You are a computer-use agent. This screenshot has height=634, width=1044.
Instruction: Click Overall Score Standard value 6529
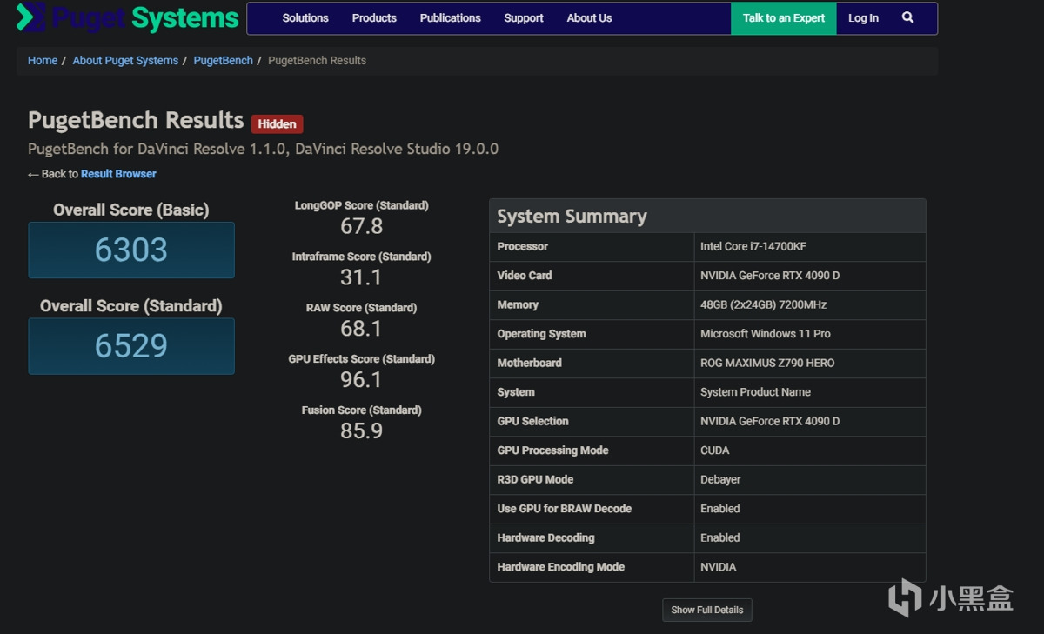tap(131, 346)
